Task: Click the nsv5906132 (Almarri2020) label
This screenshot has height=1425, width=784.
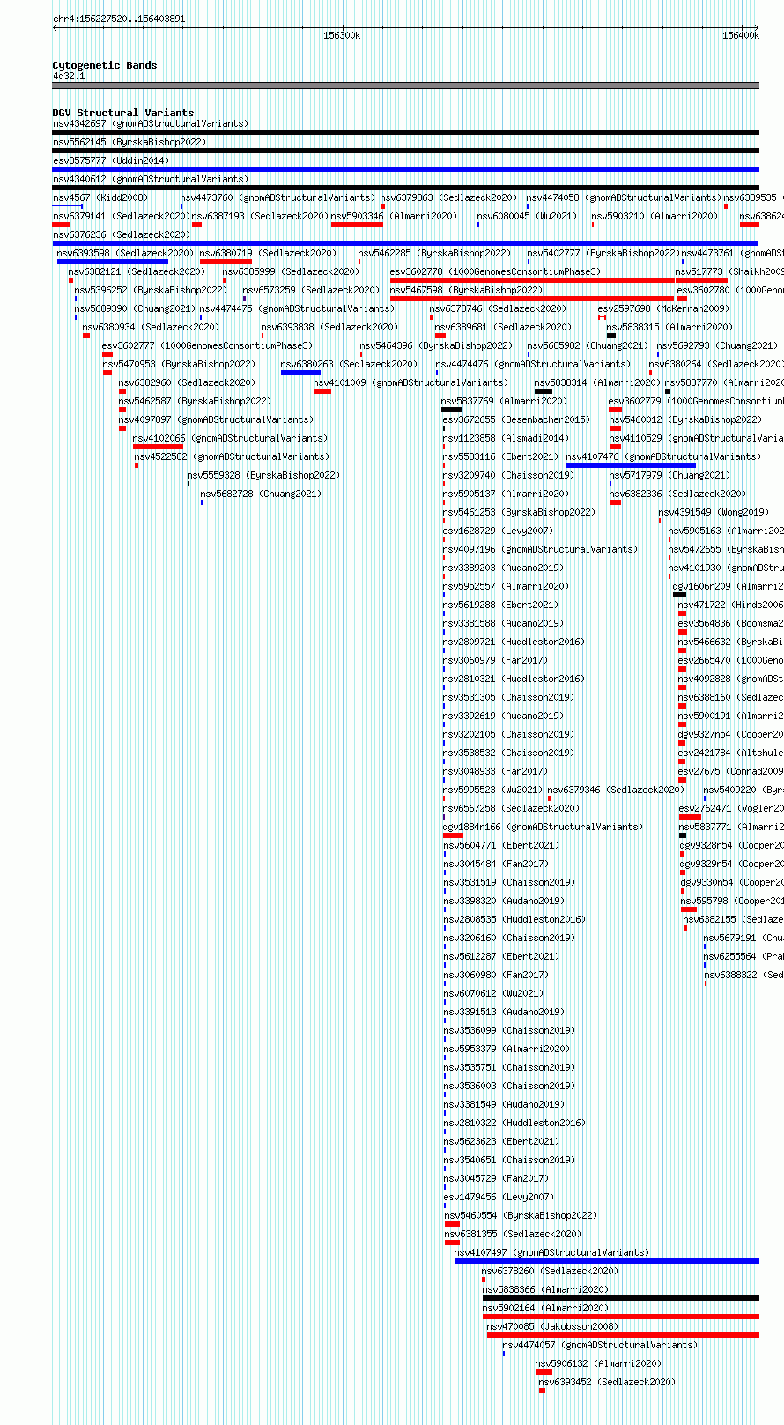Action: pyautogui.click(x=599, y=1363)
